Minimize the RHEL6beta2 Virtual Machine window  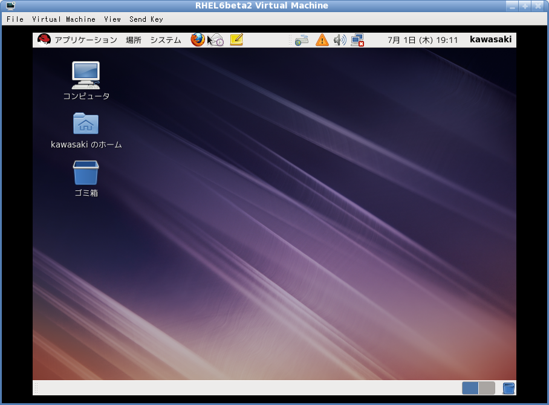pyautogui.click(x=512, y=6)
